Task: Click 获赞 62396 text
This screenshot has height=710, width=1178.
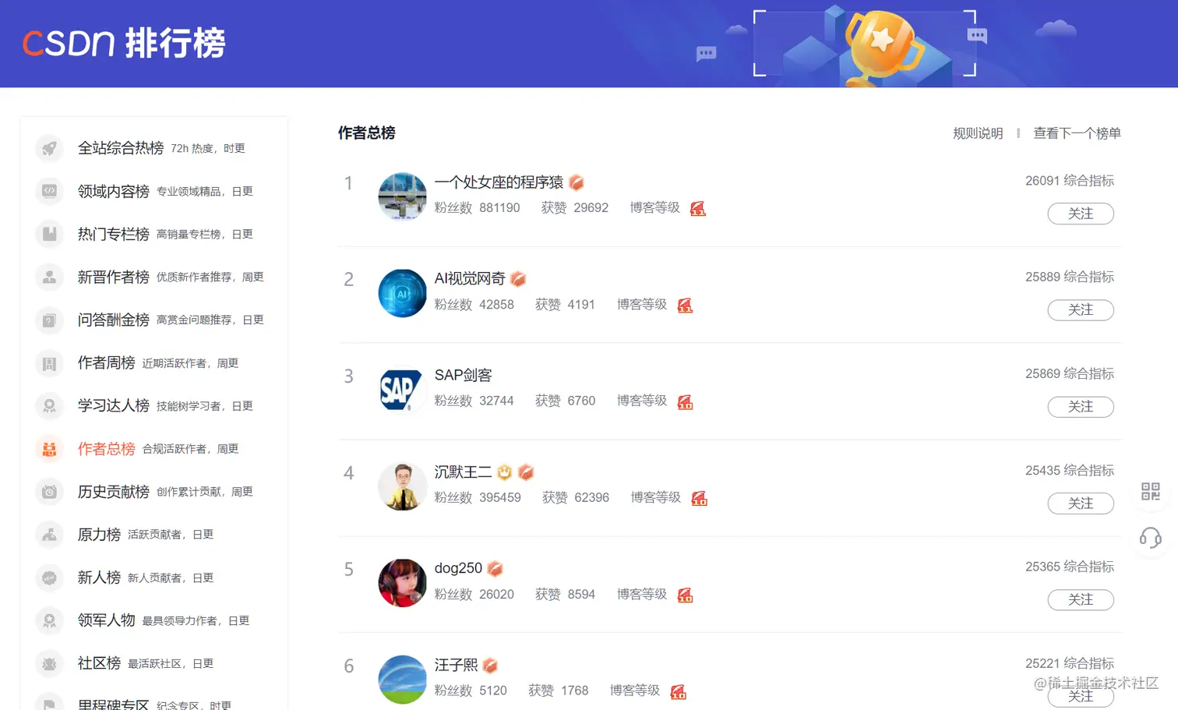Action: tap(576, 498)
